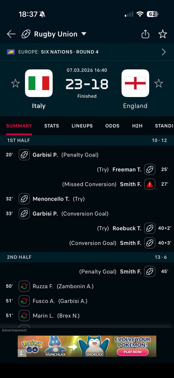The height and width of the screenshot is (378, 174).
Task: Tap missed conversion warning icon for Smith F.
Action: coord(150,184)
